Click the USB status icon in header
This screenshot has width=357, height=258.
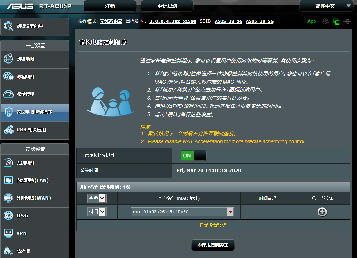tap(347, 21)
